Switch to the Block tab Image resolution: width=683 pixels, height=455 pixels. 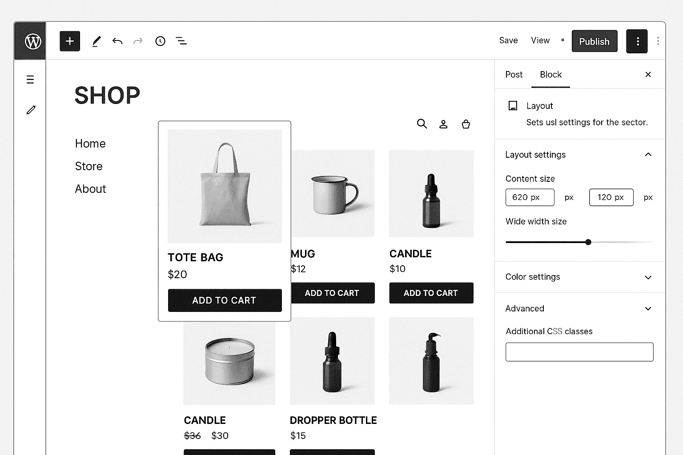pyautogui.click(x=550, y=75)
